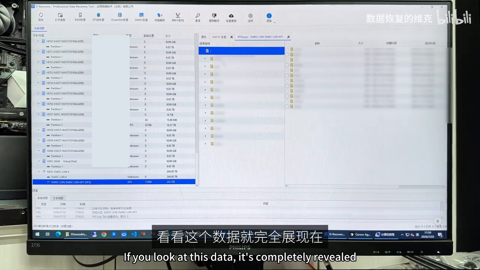Select 'Partition 2' under HD57
The width and height of the screenshot is (480, 270).
57,125
